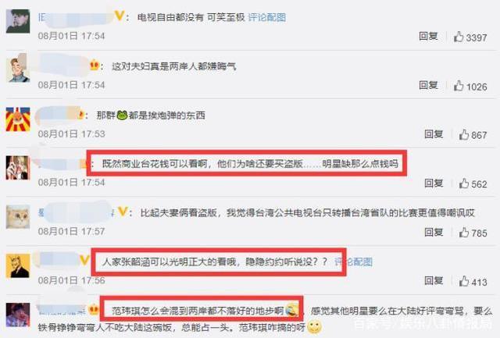Reply to the 785-likes comment
The width and height of the screenshot is (500, 338).
[434, 232]
